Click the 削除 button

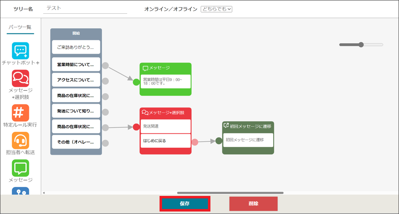254,204
